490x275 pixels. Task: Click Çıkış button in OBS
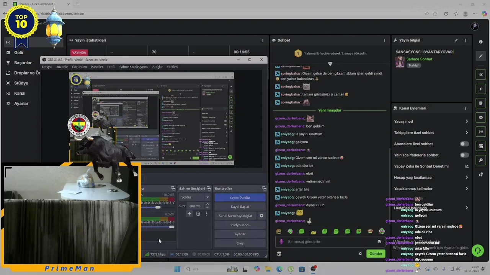point(240,243)
